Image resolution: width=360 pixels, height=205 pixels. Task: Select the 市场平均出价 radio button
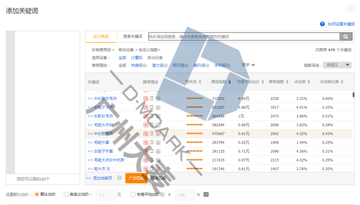[x=133, y=194]
